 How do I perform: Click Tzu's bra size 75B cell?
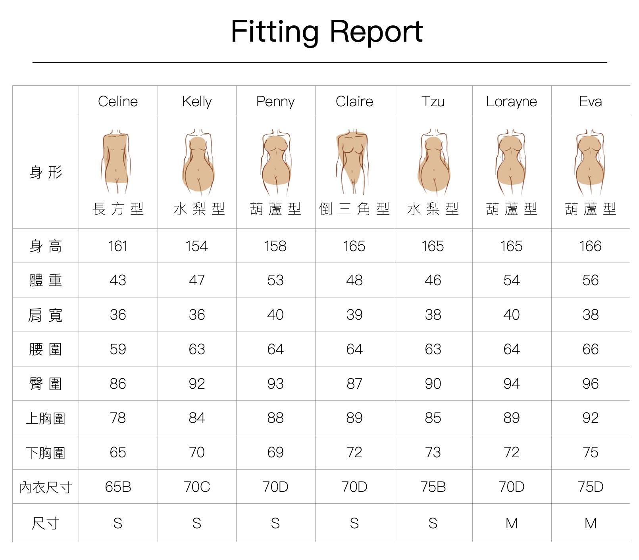click(433, 487)
